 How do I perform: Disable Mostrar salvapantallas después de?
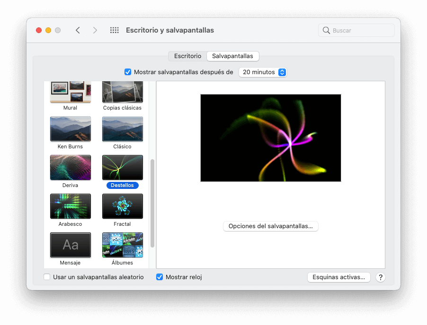click(x=128, y=72)
